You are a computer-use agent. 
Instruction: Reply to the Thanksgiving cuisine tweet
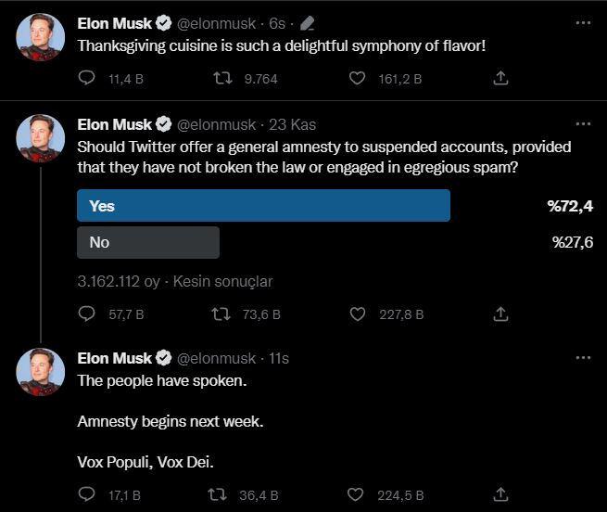[87, 79]
